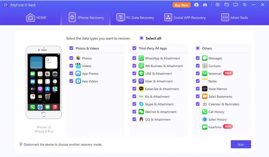
Task: Open the Social APP Recovery tab
Action: (185, 17)
